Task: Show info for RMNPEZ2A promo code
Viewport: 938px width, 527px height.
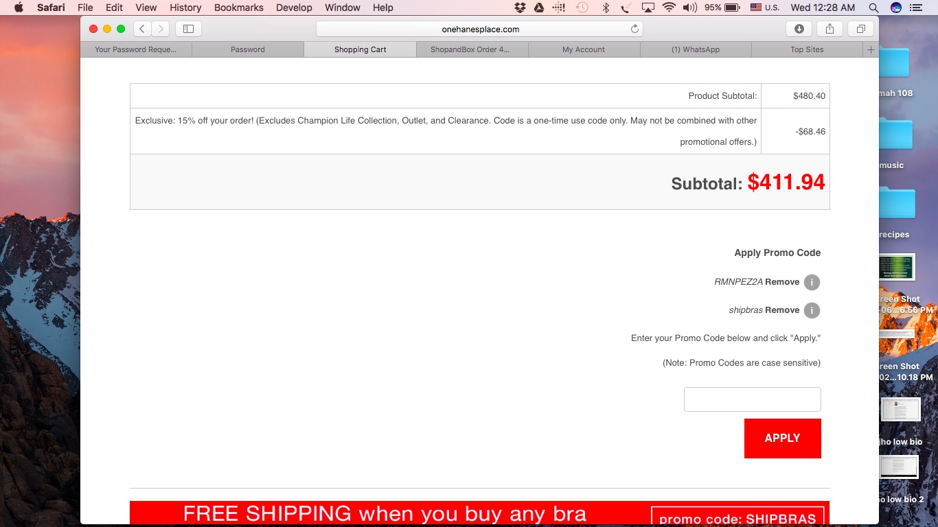Action: coord(812,282)
